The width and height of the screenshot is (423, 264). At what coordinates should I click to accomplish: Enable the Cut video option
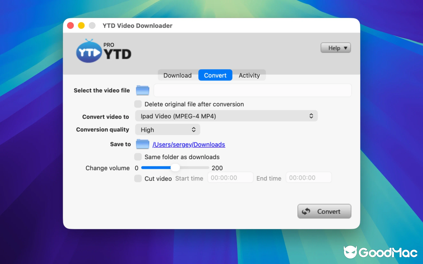point(138,178)
